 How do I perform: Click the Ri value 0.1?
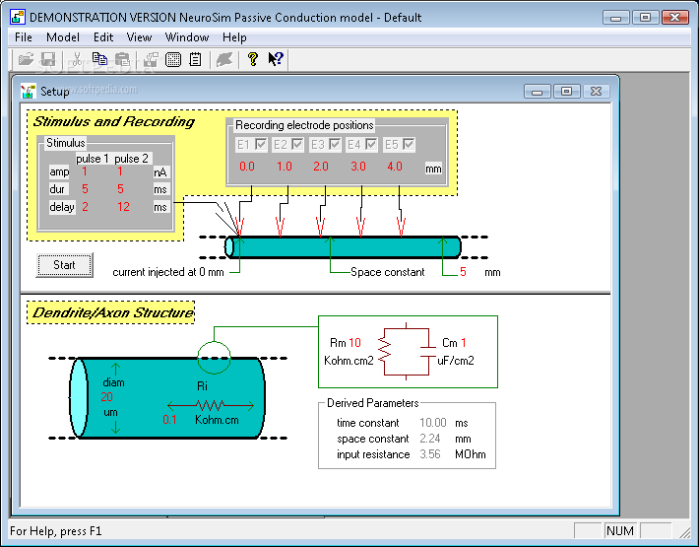coord(169,420)
